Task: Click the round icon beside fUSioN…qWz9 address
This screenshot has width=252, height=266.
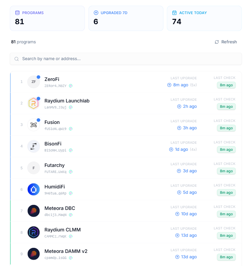Action: pos(71,129)
